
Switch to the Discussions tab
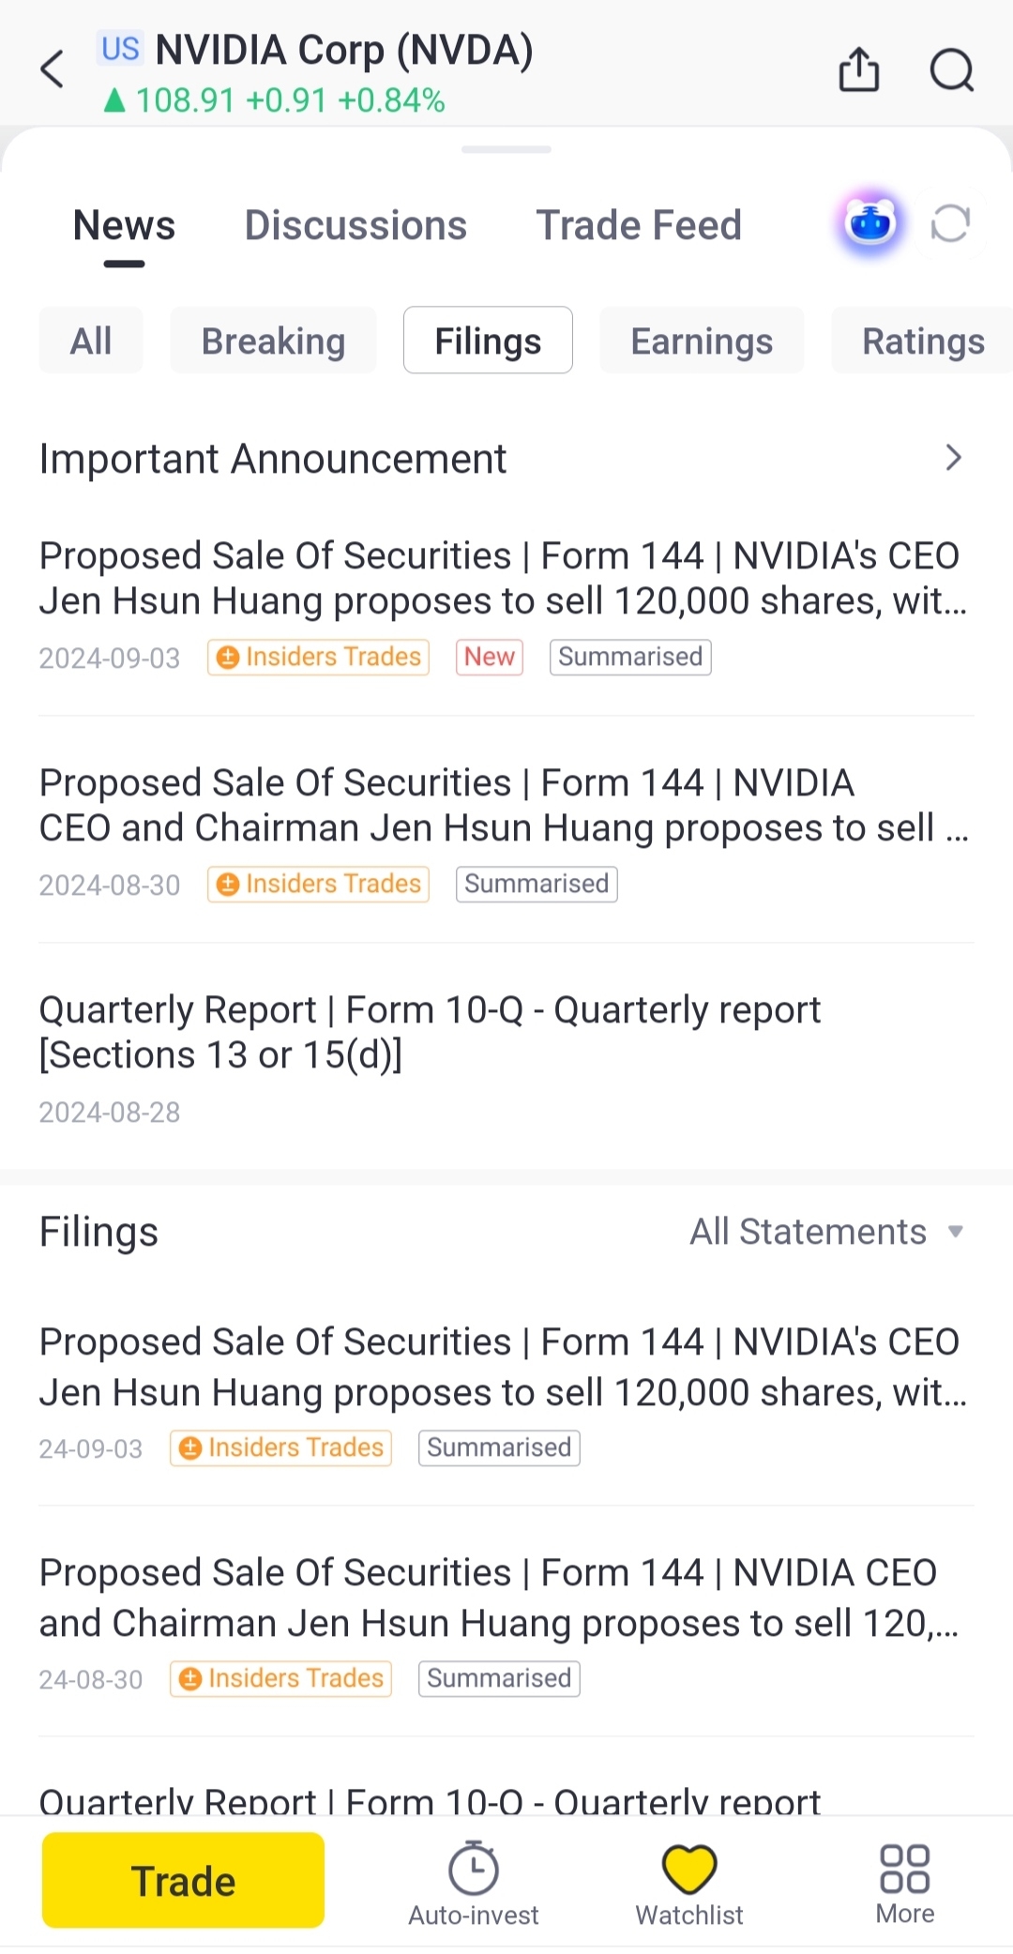click(x=355, y=225)
